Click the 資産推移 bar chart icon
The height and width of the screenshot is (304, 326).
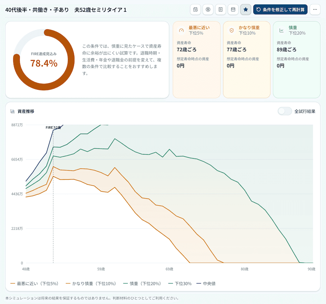(x=13, y=111)
